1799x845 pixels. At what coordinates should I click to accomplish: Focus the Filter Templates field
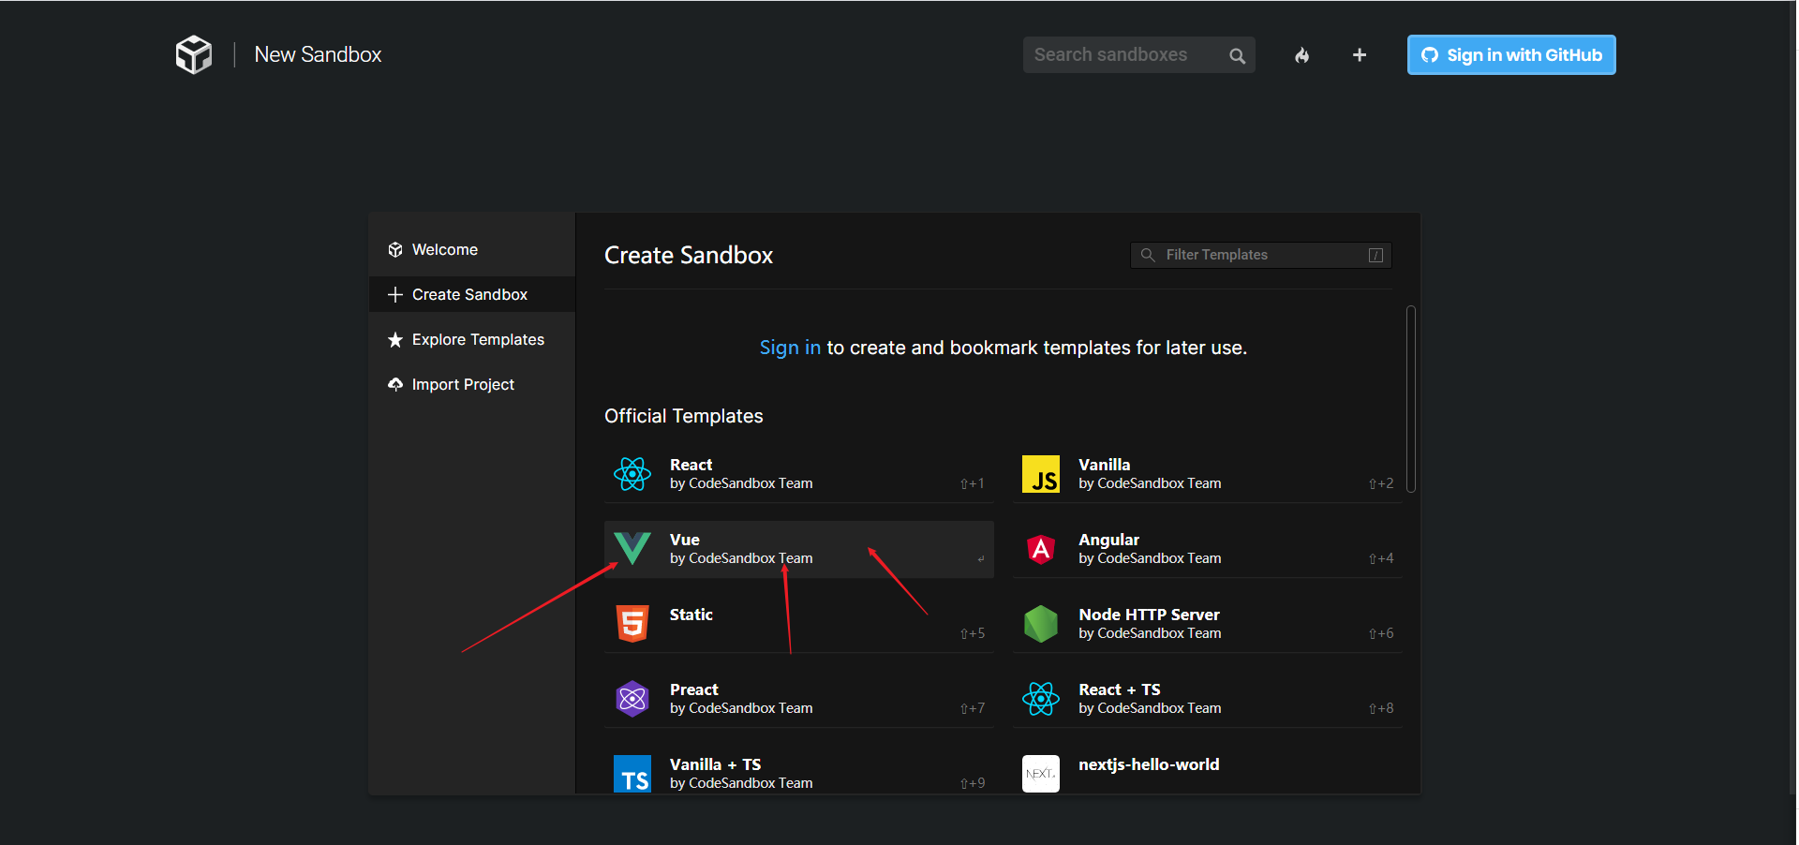[1261, 255]
